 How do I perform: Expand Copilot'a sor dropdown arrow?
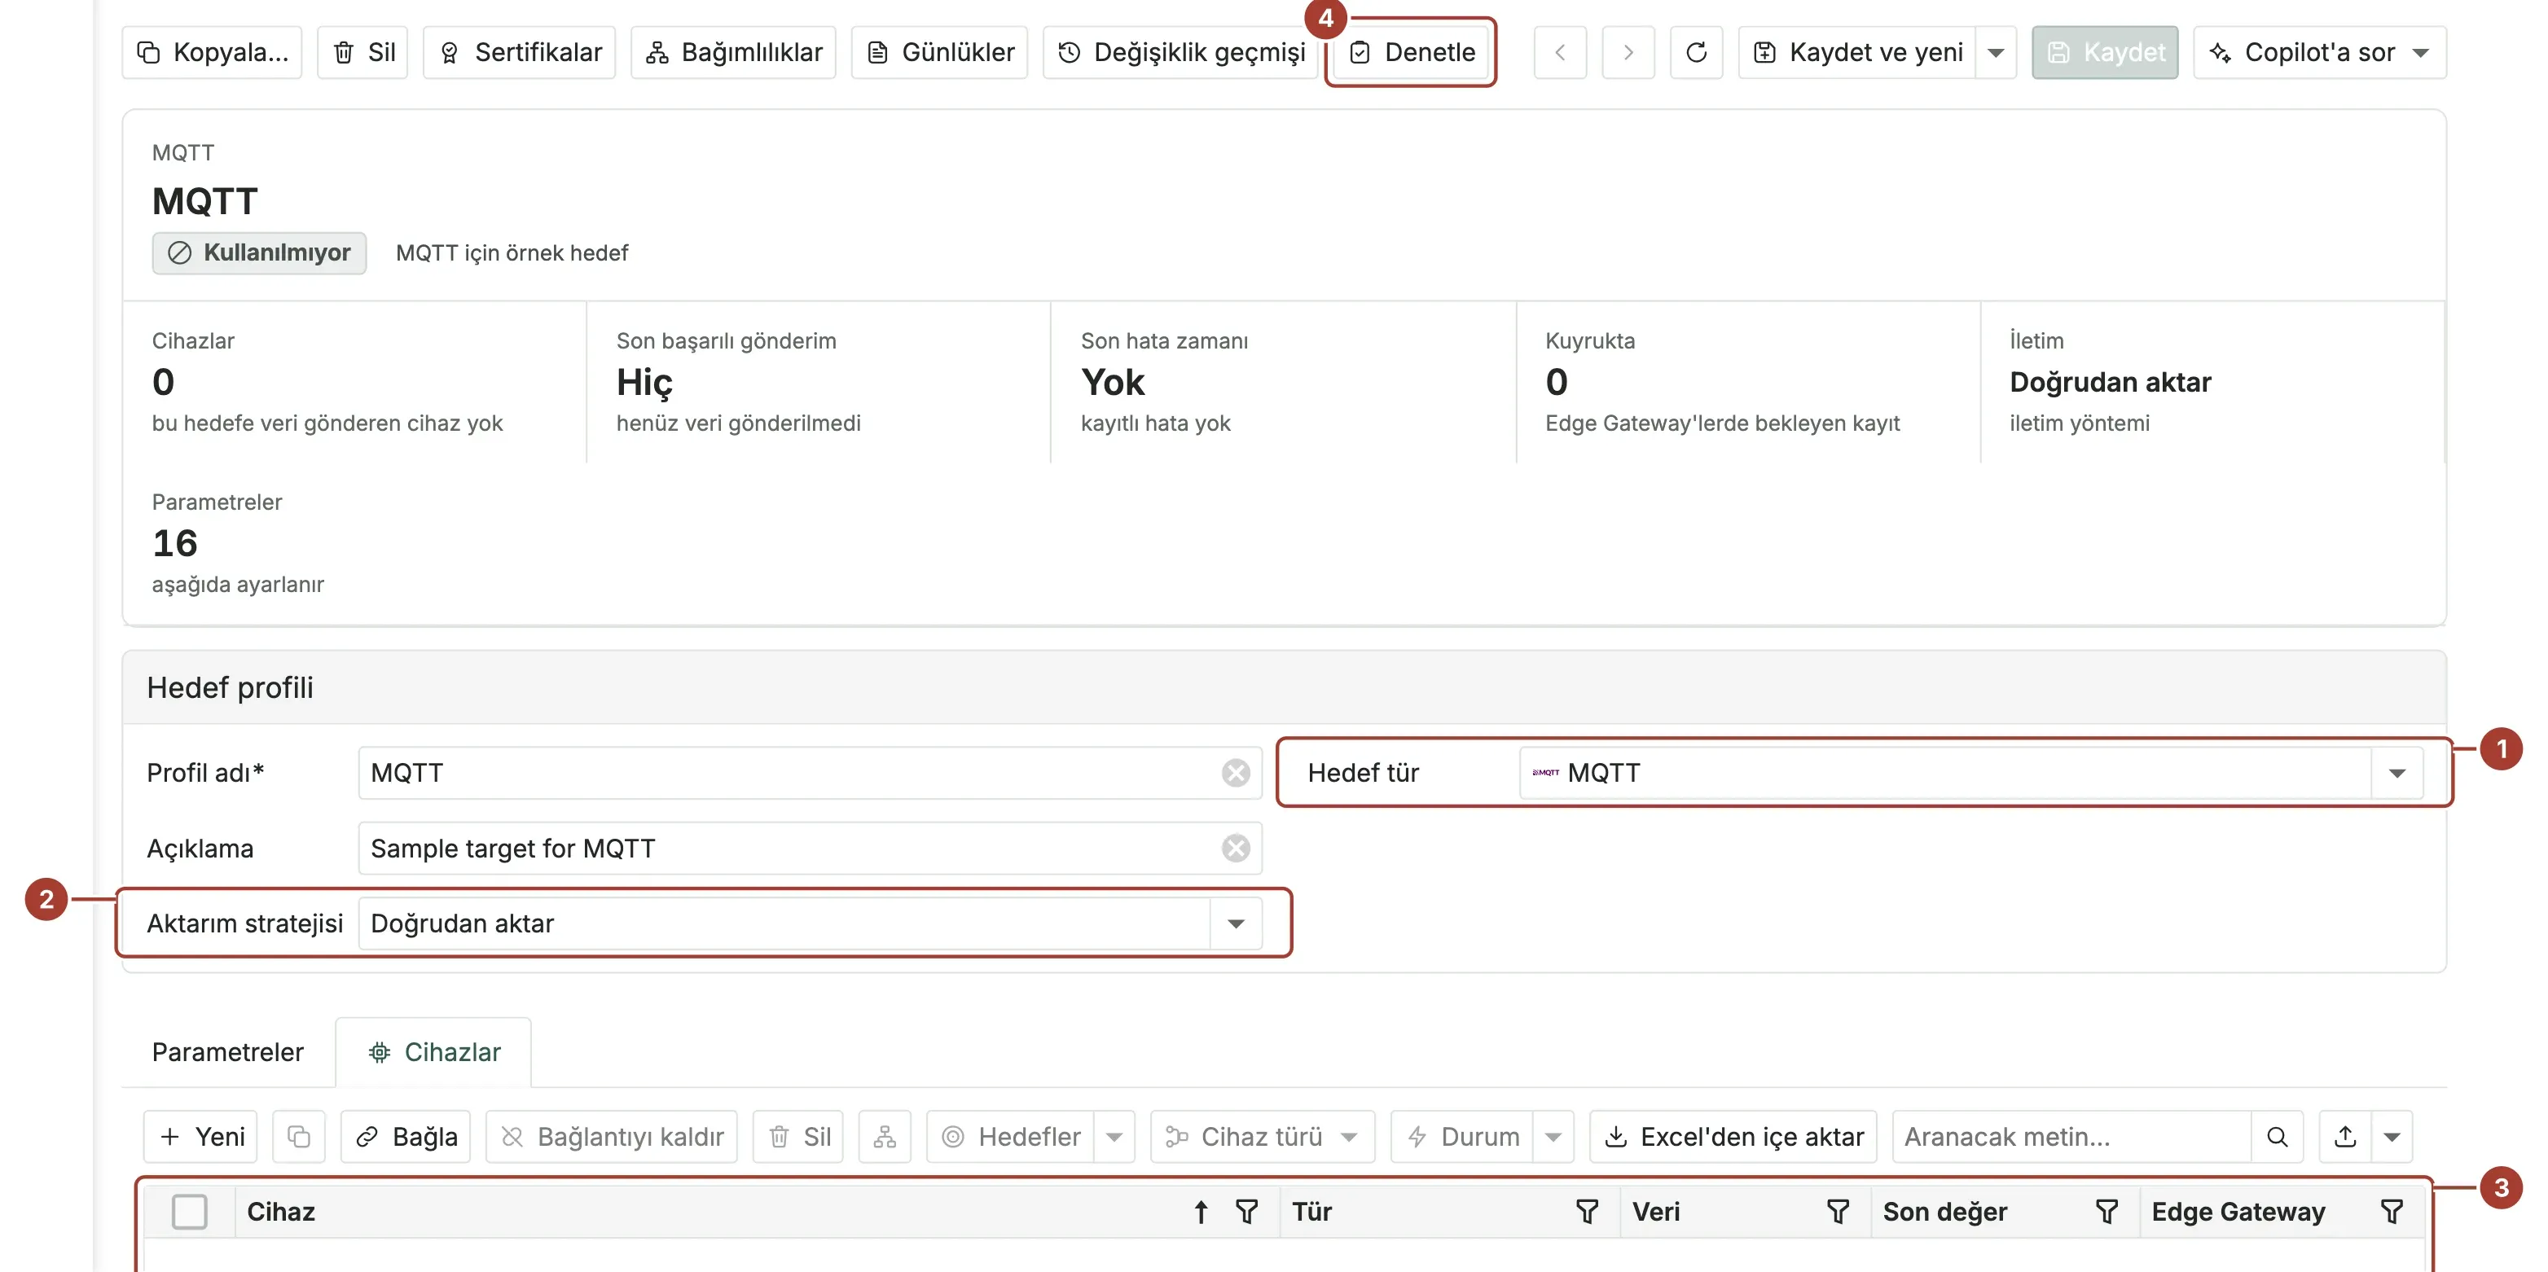click(x=2420, y=52)
